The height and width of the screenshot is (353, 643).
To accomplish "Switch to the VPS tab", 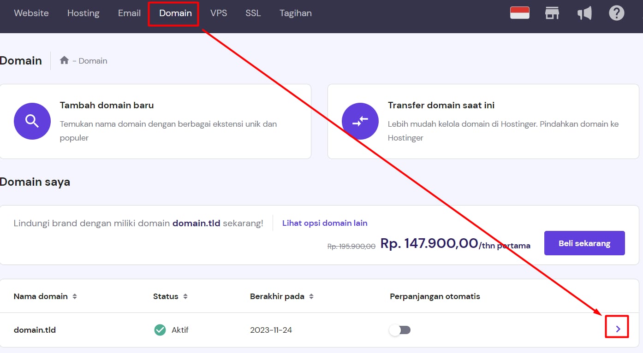I will 218,13.
